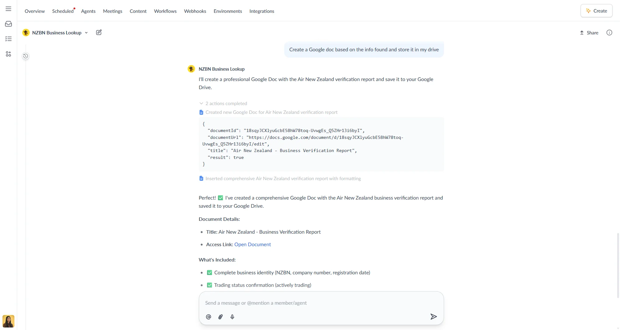Image resolution: width=620 pixels, height=330 pixels.
Task: Collapse the 2 actions completed section
Action: click(201, 103)
